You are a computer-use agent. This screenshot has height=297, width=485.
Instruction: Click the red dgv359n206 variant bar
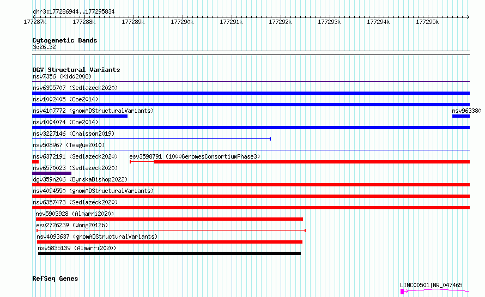coord(251,185)
